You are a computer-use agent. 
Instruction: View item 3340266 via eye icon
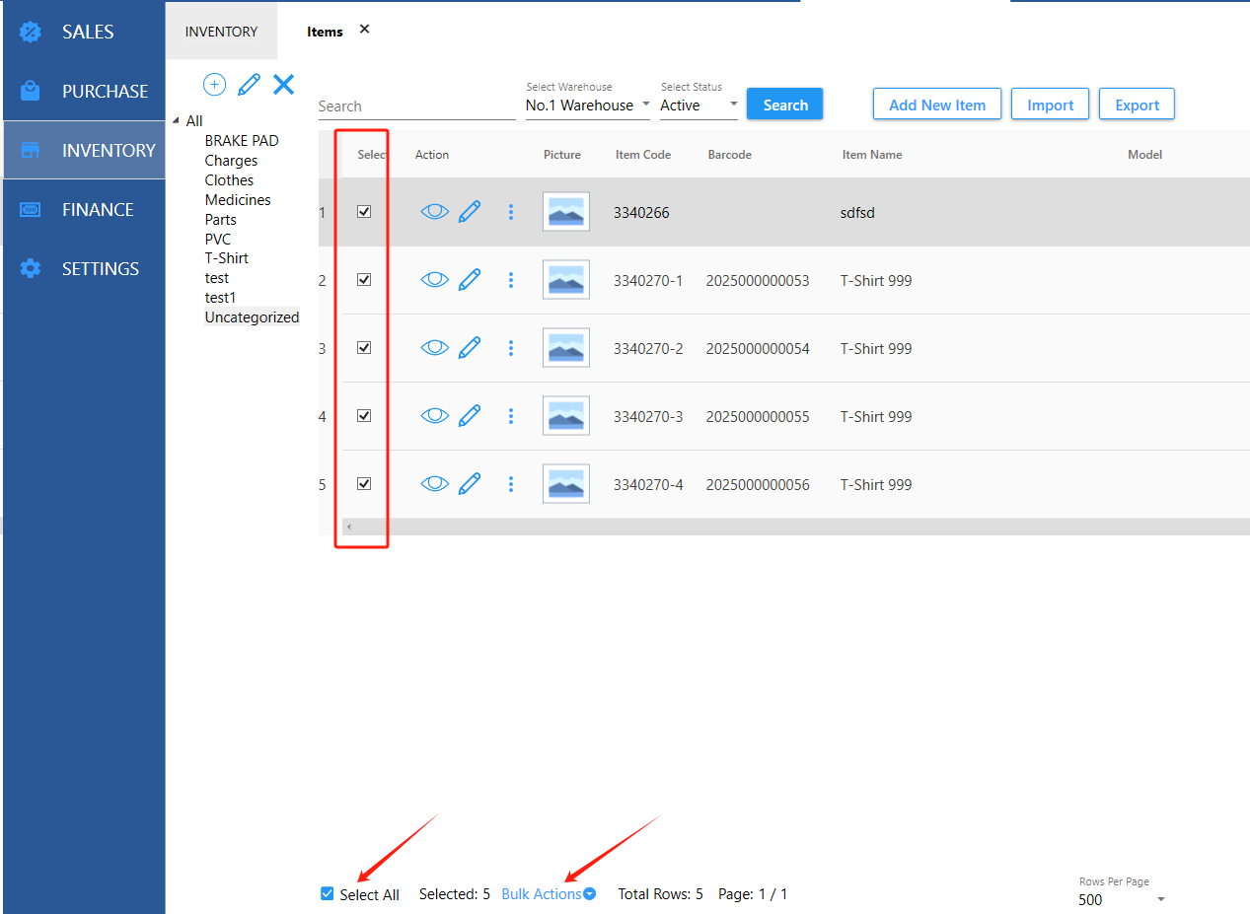[434, 212]
